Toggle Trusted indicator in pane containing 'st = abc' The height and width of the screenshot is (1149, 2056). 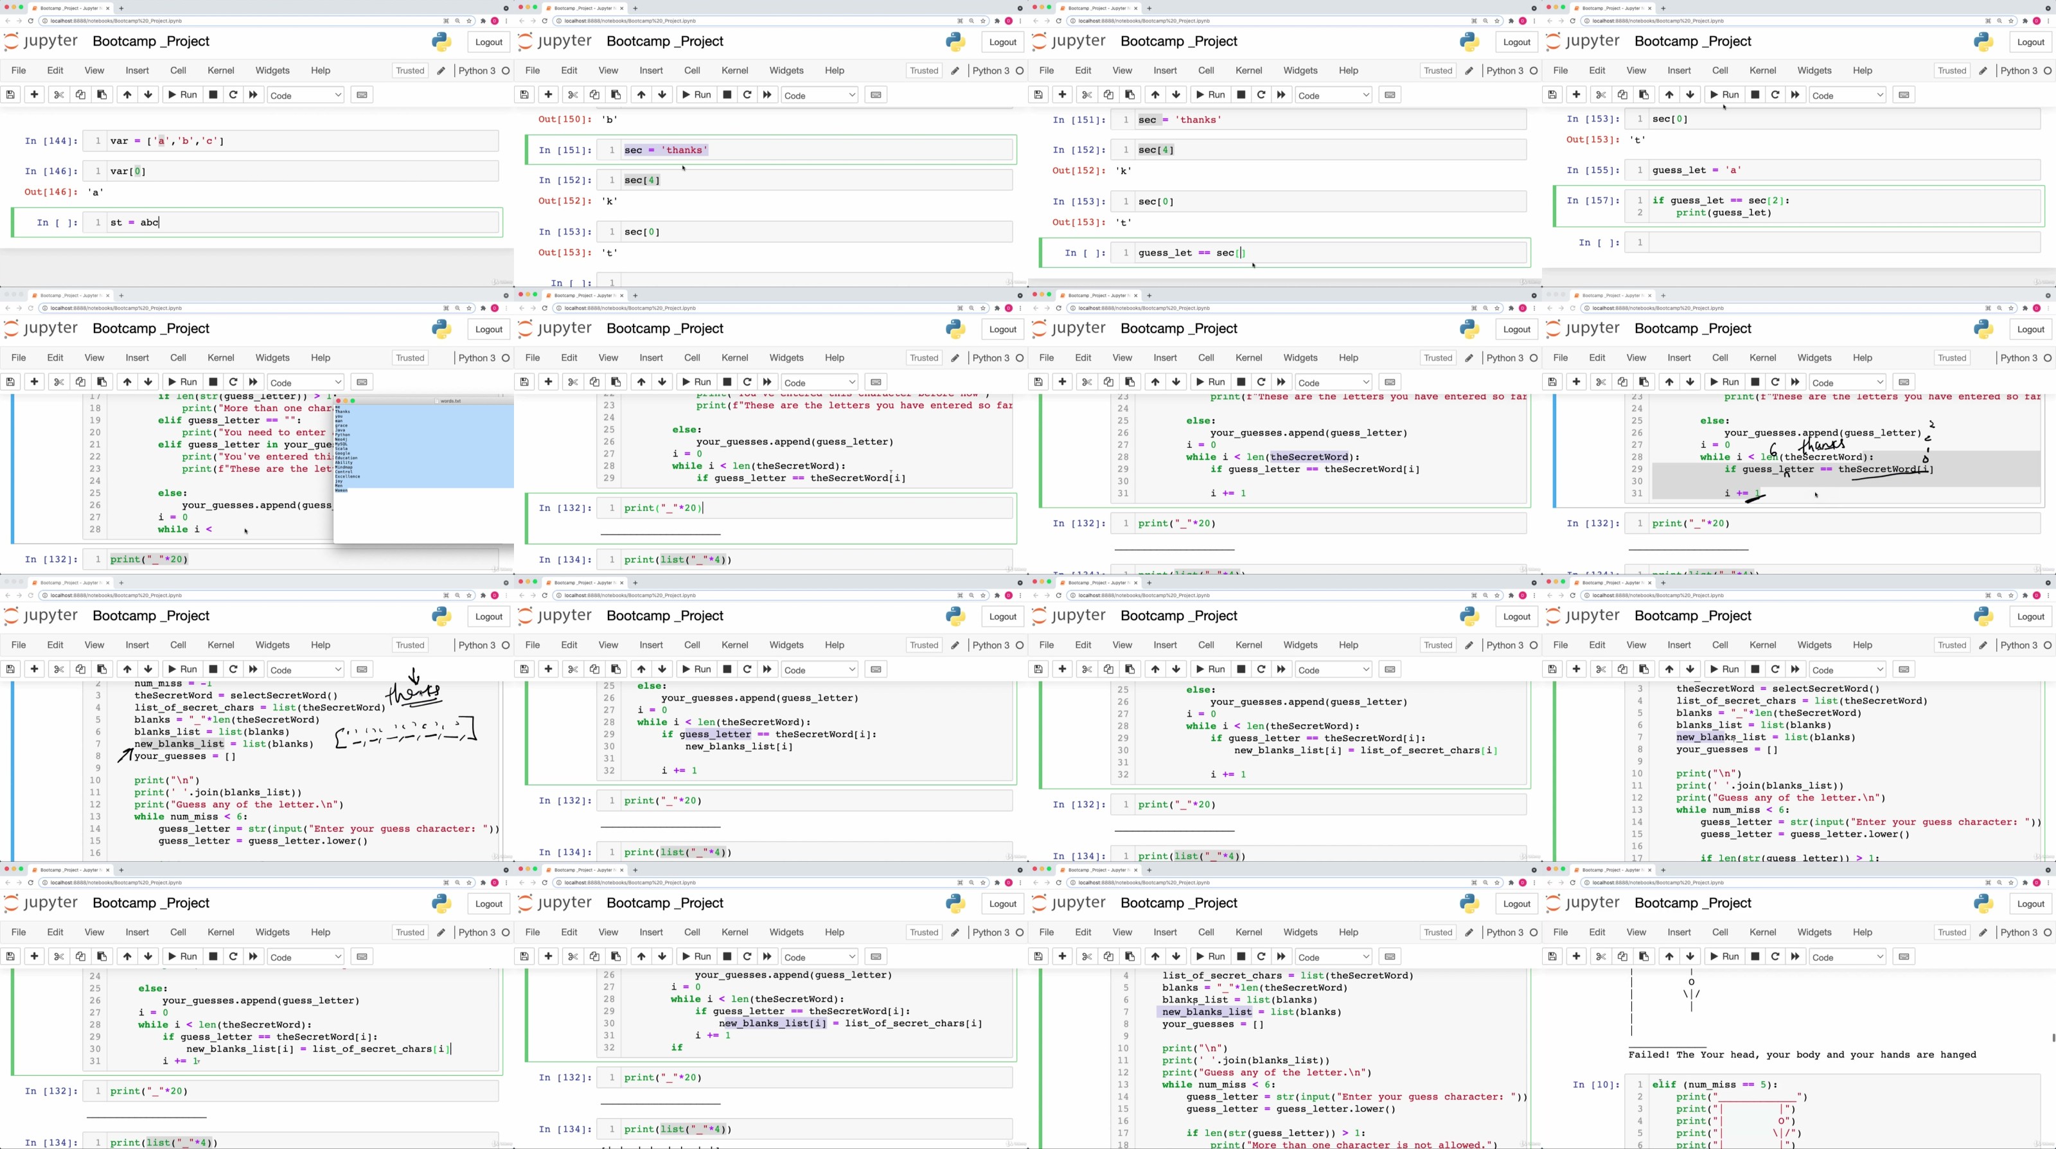tap(409, 70)
